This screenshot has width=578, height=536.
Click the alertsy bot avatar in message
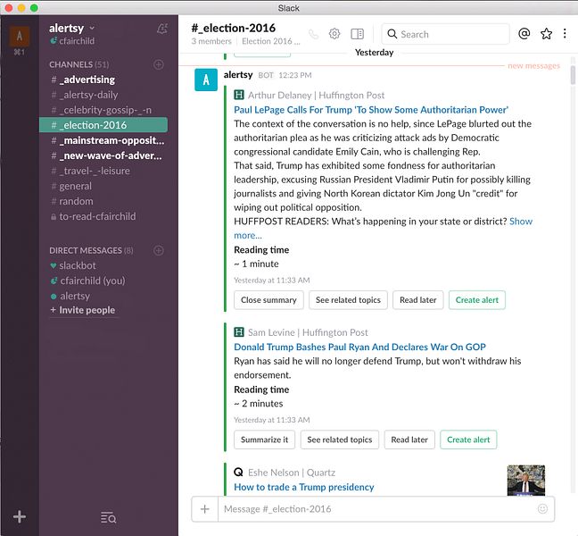point(206,80)
